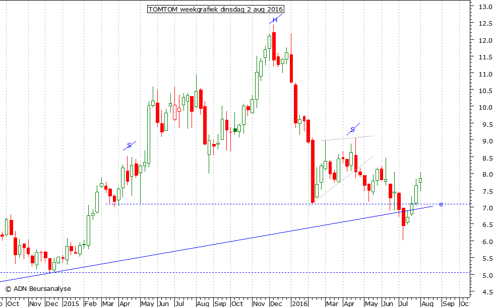Click the 13.0 price axis label

click(485, 7)
